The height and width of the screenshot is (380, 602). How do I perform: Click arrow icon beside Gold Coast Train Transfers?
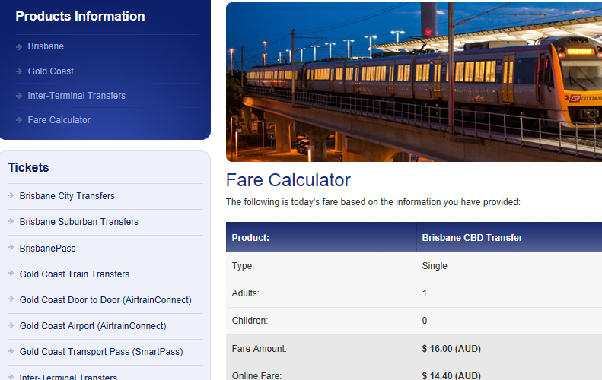point(11,274)
